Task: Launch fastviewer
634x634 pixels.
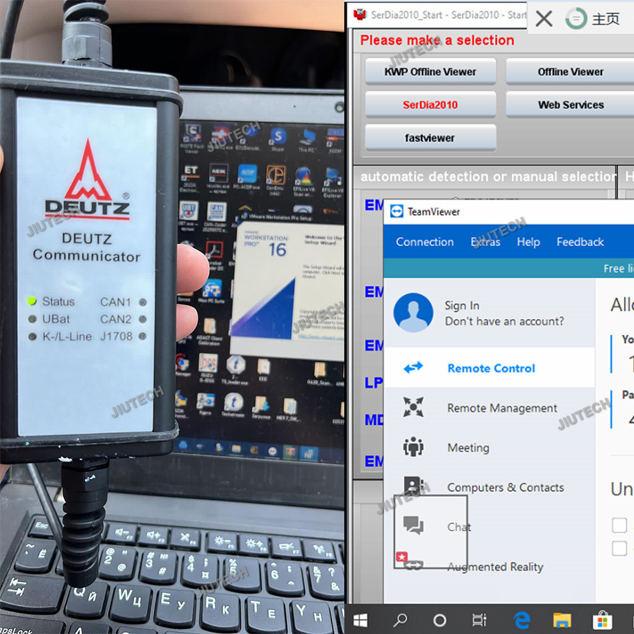Action: click(x=430, y=138)
